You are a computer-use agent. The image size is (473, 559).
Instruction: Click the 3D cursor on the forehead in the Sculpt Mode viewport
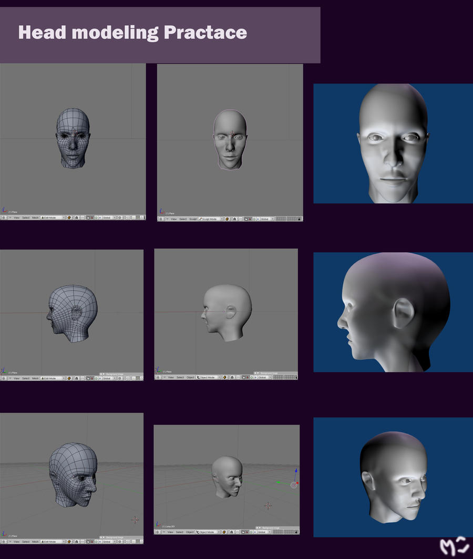pyautogui.click(x=232, y=134)
